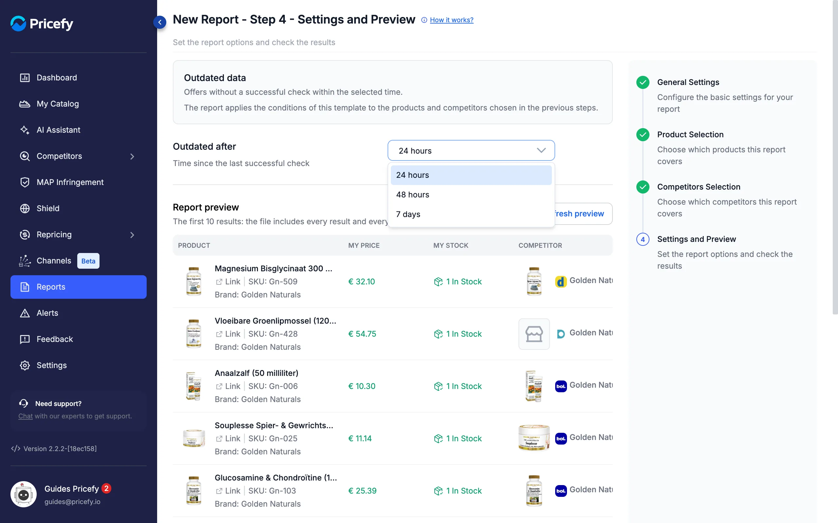Click the Souplesse Spier product thumbnail
This screenshot has width=838, height=523.
coord(193,438)
